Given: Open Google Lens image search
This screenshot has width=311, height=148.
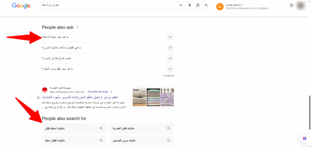Looking at the screenshot, I should pyautogui.click(x=198, y=5).
